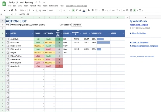
Task: Decrease decimal places icon
Action: click(37, 10)
